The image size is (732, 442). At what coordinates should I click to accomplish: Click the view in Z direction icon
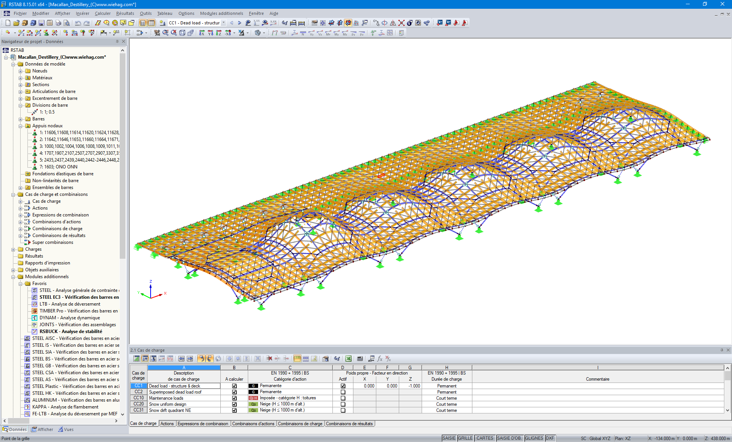point(218,33)
